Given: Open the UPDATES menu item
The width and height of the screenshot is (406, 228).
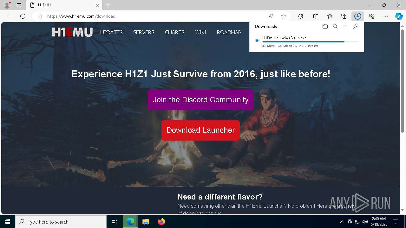Looking at the screenshot, I should [x=111, y=32].
